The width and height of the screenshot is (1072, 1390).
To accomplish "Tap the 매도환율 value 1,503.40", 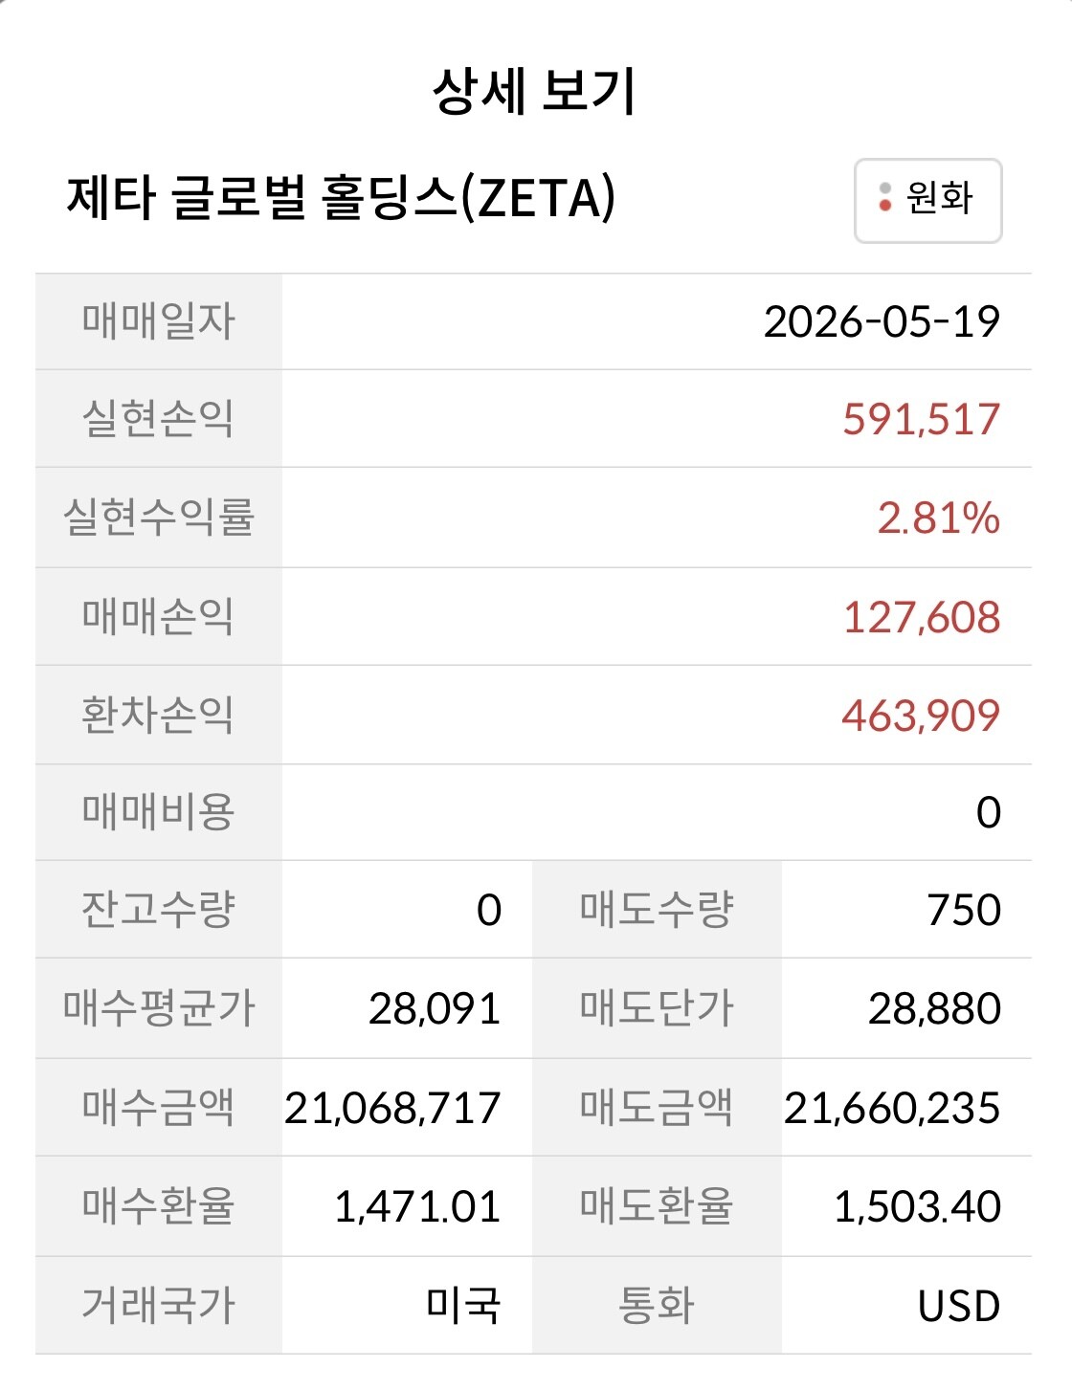I will (x=917, y=1206).
